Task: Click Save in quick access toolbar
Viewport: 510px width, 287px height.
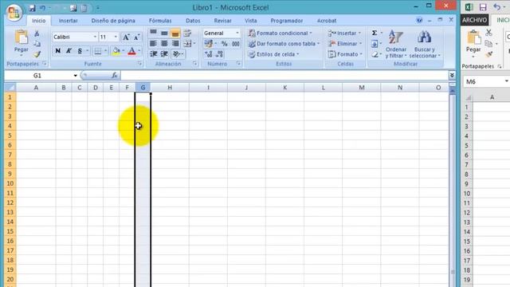Action: pos(32,8)
